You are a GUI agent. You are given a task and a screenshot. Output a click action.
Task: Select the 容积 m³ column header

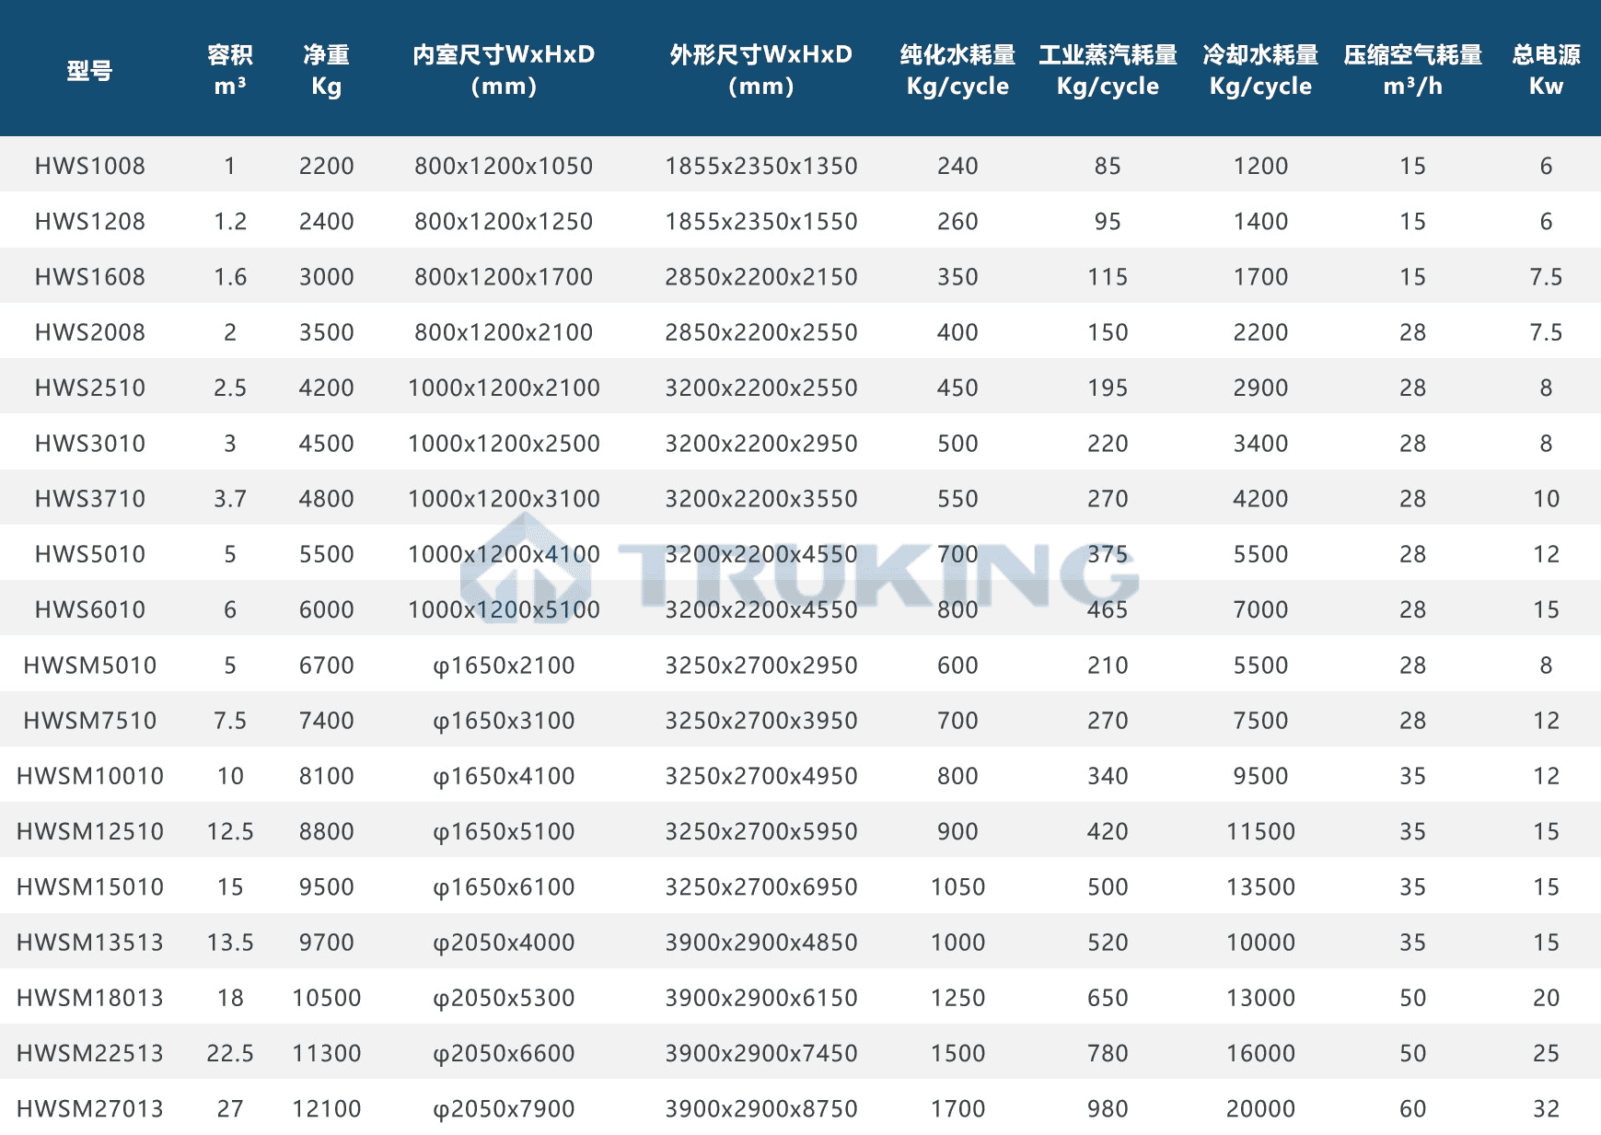pyautogui.click(x=229, y=70)
